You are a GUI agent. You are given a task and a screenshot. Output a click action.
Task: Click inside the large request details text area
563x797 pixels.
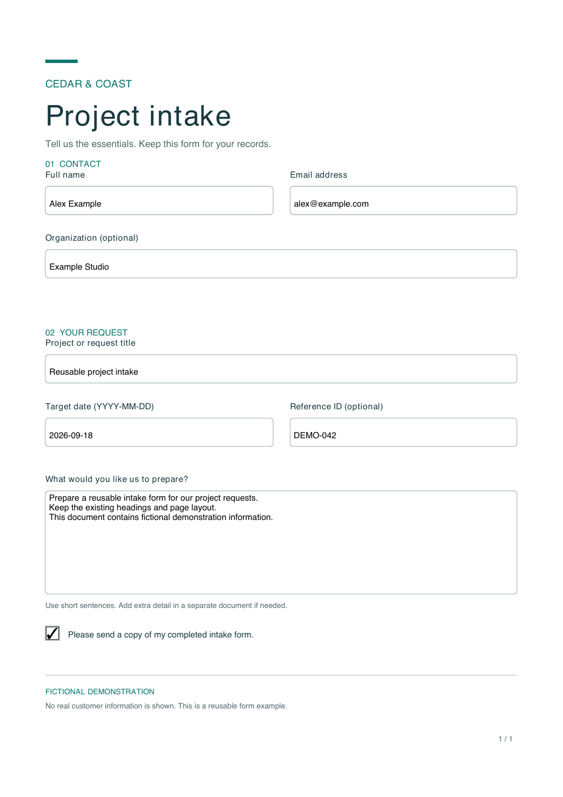(x=281, y=542)
